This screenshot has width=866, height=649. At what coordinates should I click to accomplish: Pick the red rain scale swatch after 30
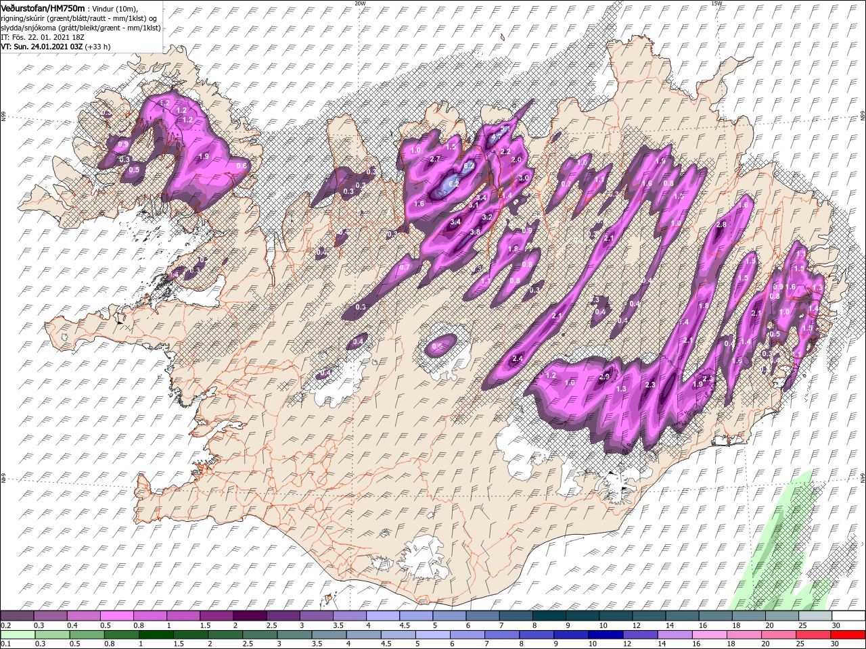[848, 635]
